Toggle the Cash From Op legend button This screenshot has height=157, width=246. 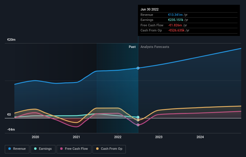[x=109, y=149]
